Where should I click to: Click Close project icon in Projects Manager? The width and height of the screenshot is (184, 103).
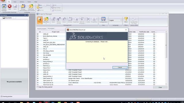[64, 20]
